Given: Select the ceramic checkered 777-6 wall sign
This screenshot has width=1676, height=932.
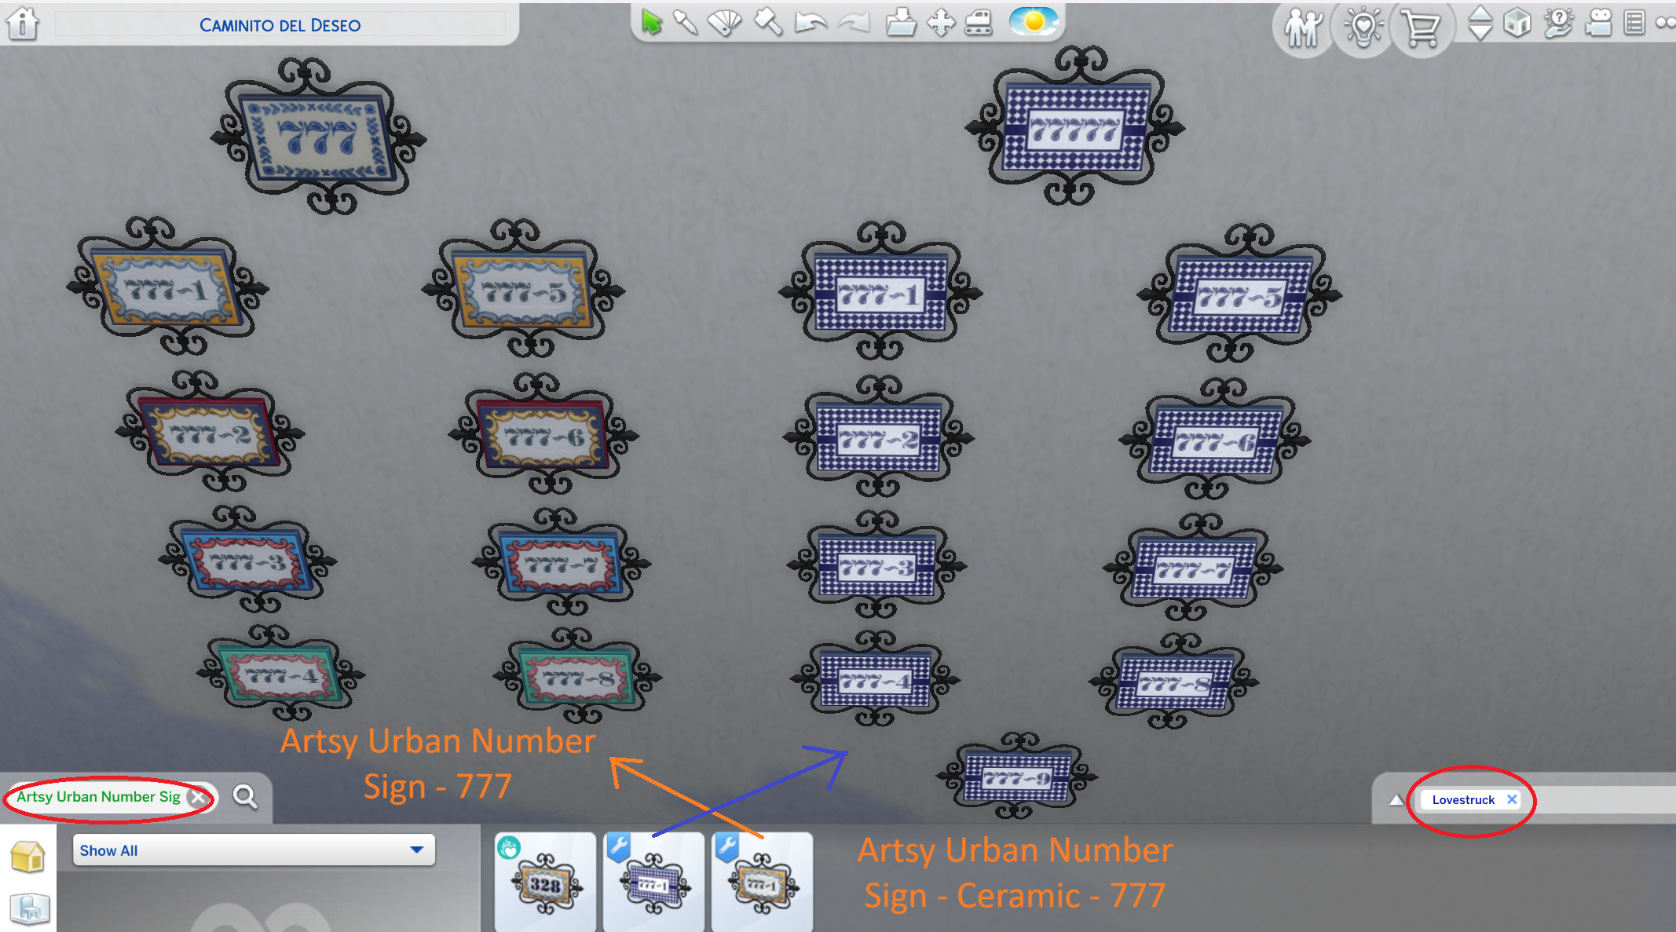Looking at the screenshot, I should click(x=1214, y=440).
